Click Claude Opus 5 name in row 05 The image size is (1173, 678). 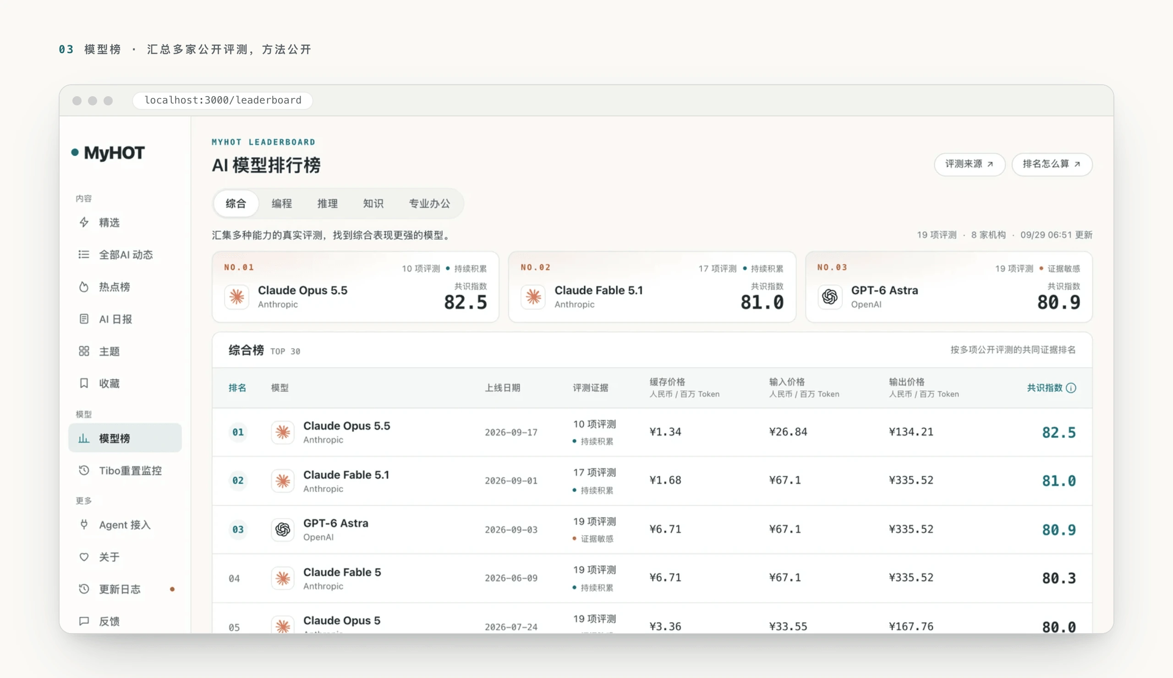342,621
